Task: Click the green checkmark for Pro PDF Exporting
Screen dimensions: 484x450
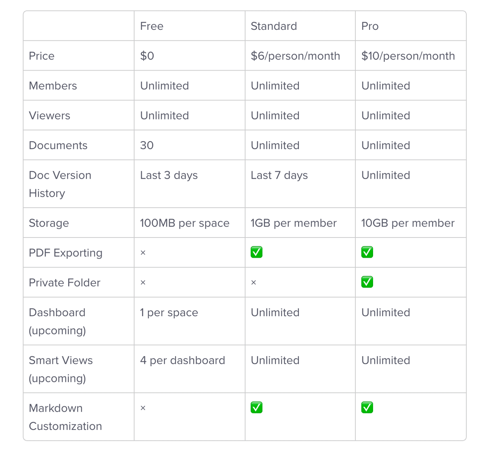Action: [x=367, y=252]
